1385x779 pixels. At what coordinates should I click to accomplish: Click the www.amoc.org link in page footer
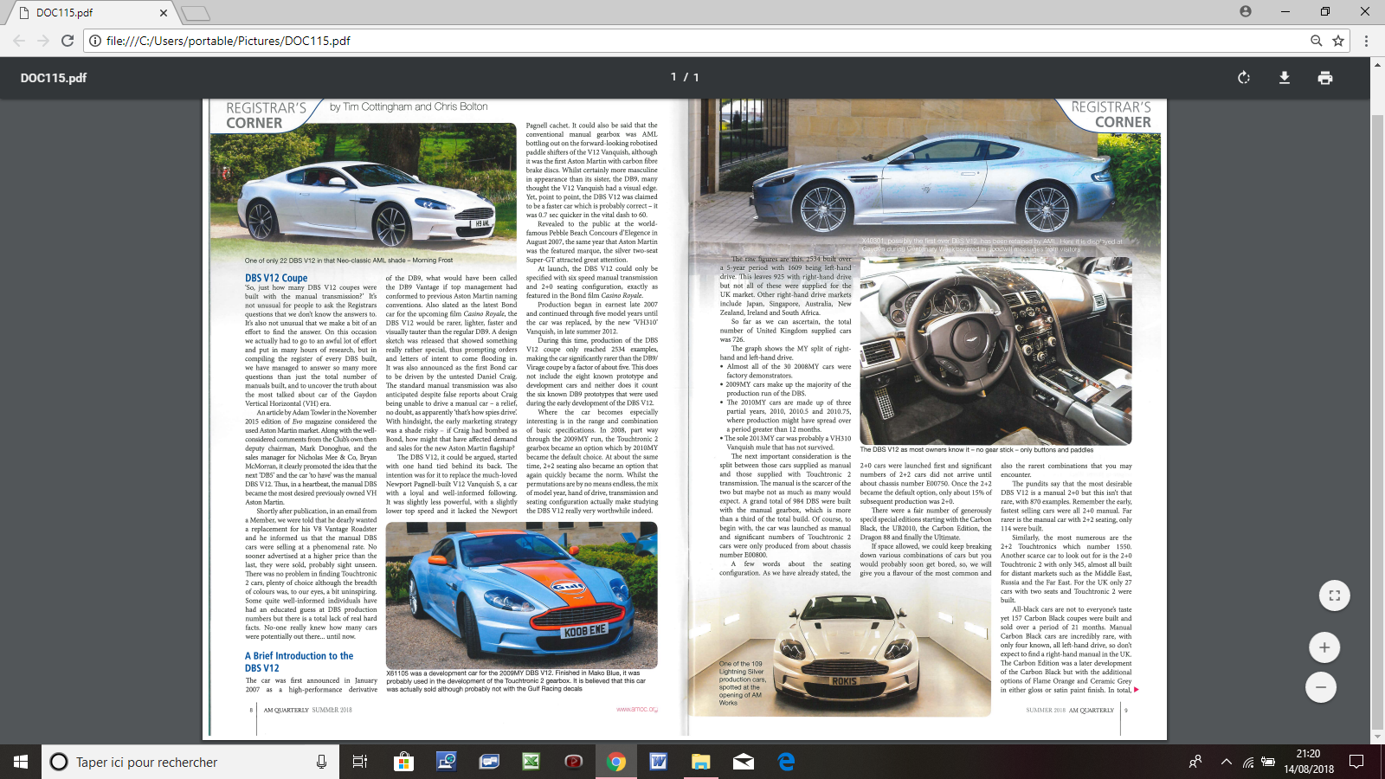tap(637, 710)
